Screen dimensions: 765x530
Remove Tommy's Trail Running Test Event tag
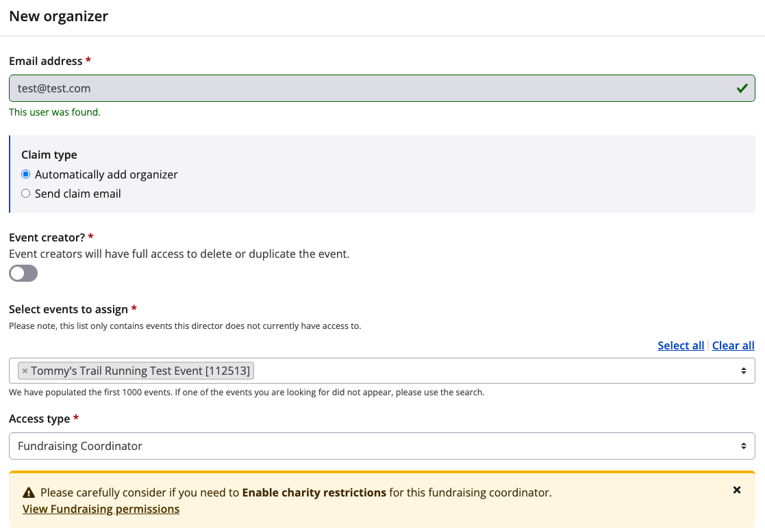coord(25,371)
